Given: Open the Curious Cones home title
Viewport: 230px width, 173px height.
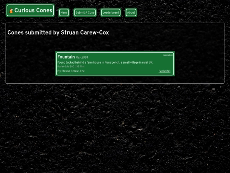Looking at the screenshot, I should tap(30, 10).
